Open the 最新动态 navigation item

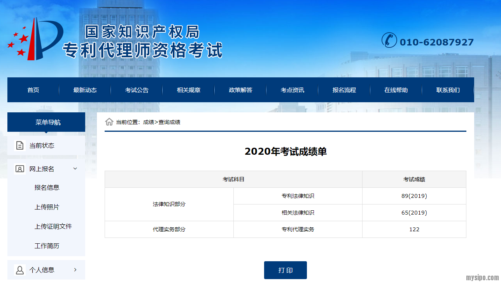click(85, 90)
